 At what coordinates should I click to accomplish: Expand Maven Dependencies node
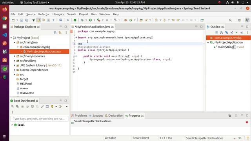click(15, 70)
